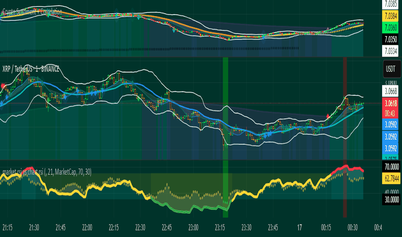Click the 21:45 time axis label
The height and width of the screenshot is (237, 402).
[60, 227]
